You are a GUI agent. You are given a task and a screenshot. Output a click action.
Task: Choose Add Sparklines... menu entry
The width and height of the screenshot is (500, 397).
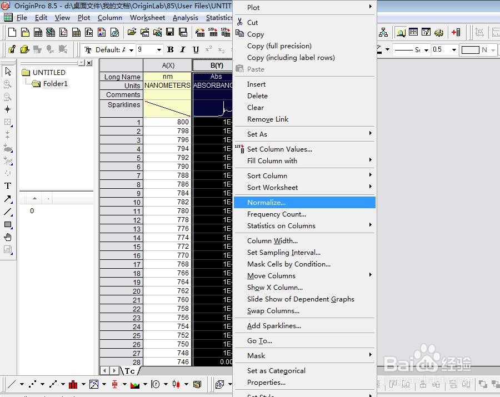[x=305, y=326]
